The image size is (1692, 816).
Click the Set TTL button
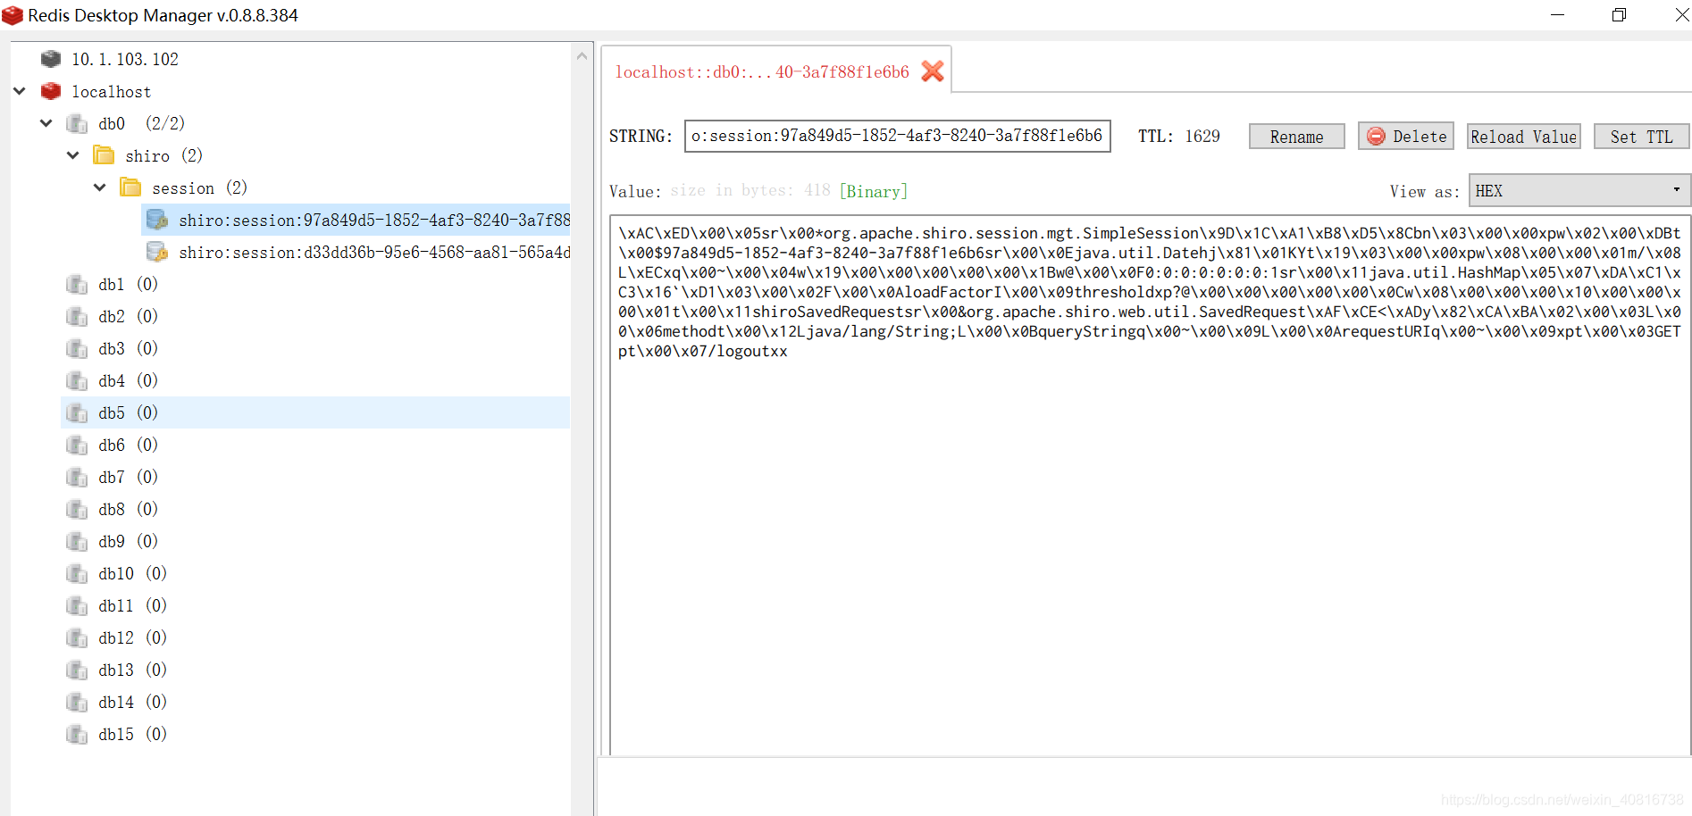point(1641,137)
